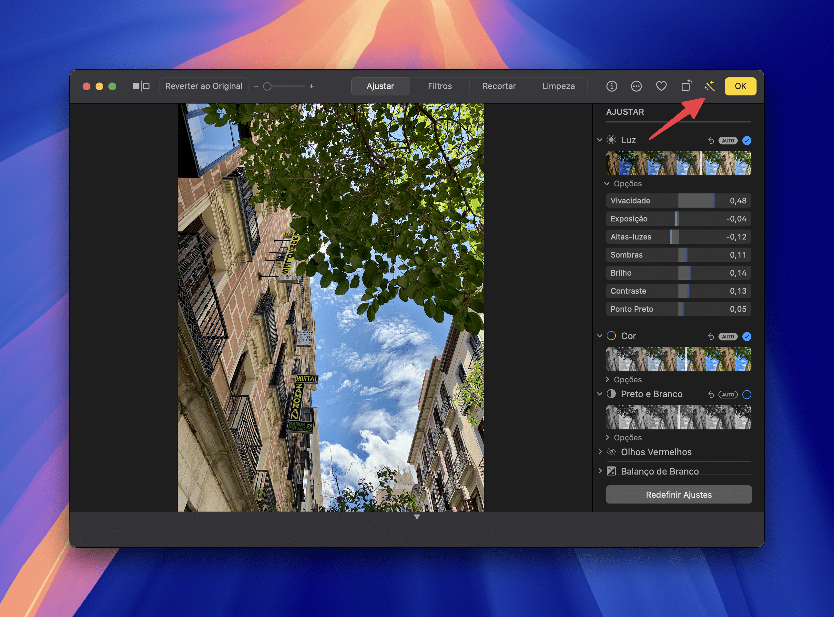Click the crossed-eye Olhos Vermelhos icon
The width and height of the screenshot is (834, 617).
[x=611, y=452]
